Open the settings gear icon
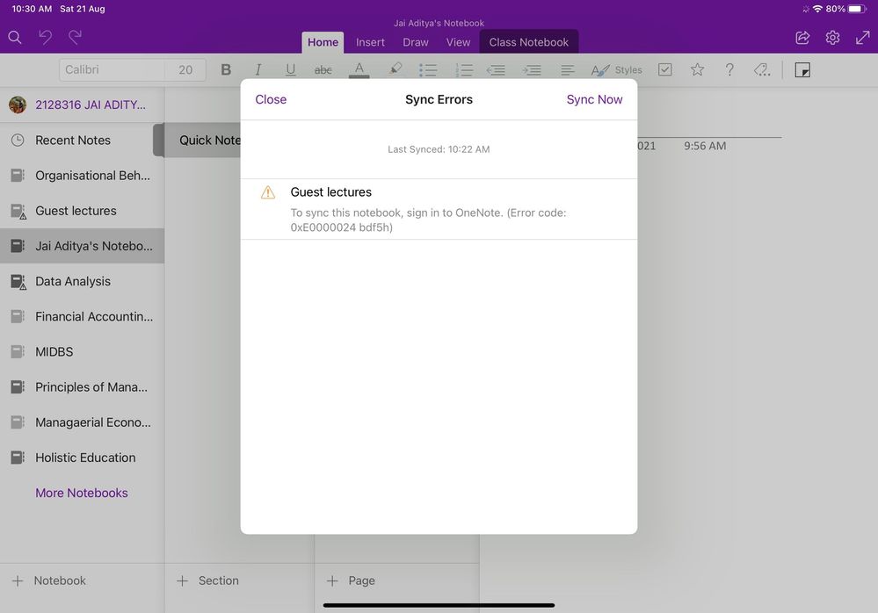 pyautogui.click(x=832, y=38)
